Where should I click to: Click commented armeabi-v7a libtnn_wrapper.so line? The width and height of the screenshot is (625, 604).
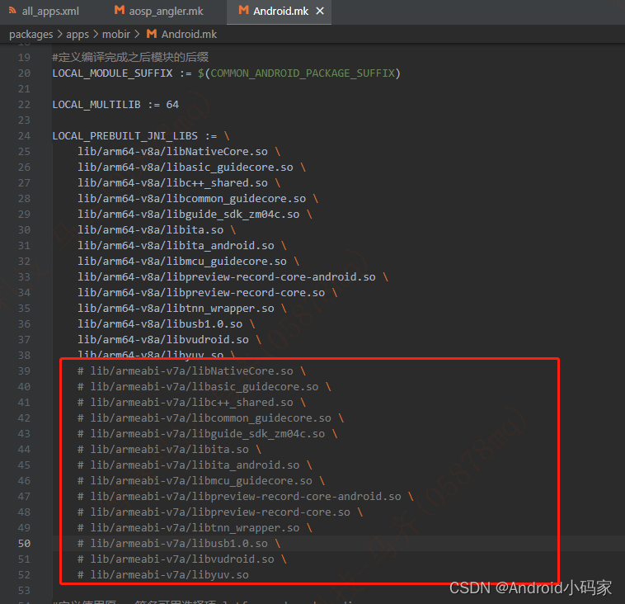(x=195, y=528)
